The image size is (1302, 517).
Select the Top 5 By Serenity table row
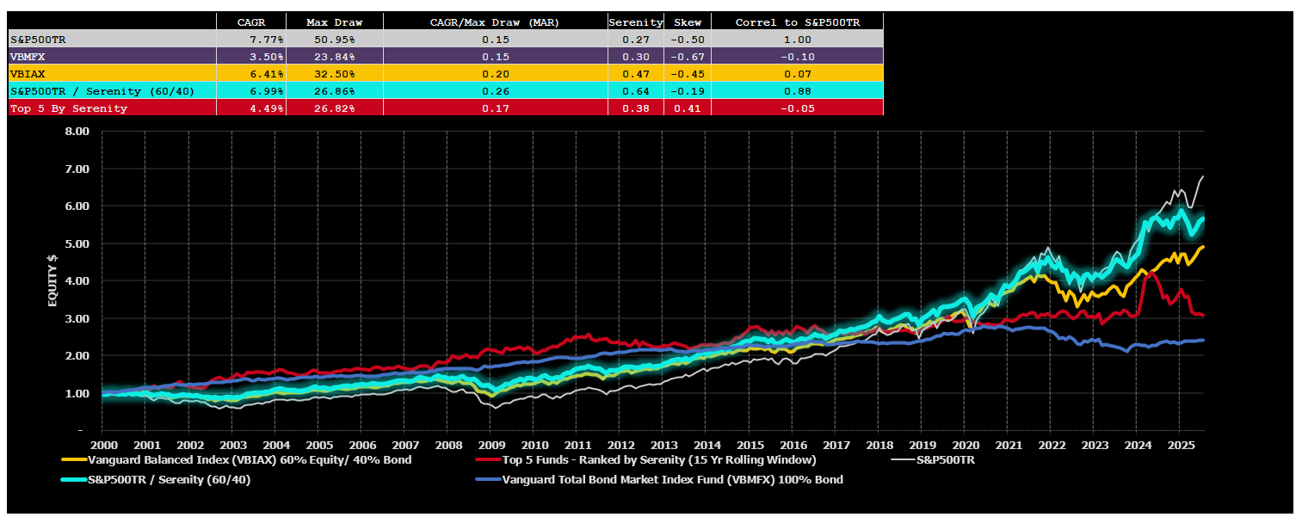pyautogui.click(x=69, y=108)
